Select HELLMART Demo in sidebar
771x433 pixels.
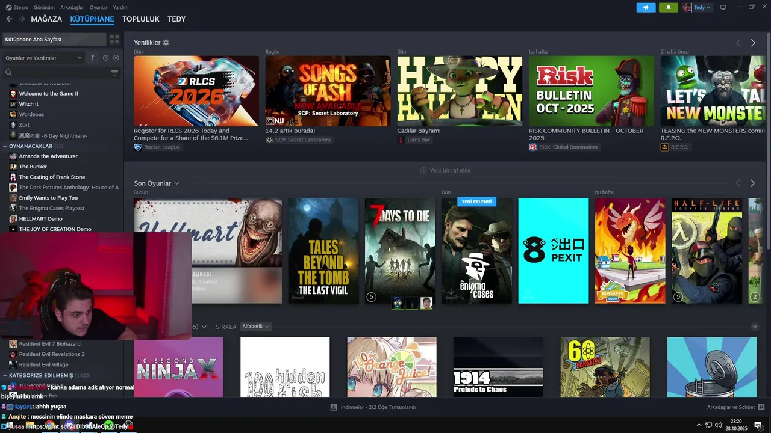[x=40, y=218]
